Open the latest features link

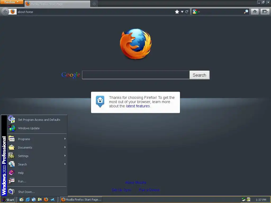click(138, 106)
